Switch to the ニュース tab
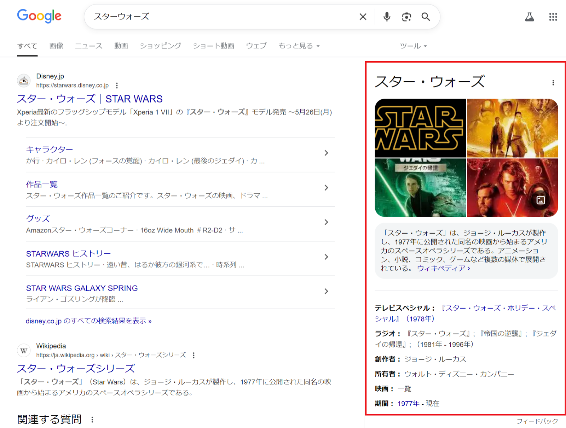The image size is (566, 428). click(x=89, y=46)
